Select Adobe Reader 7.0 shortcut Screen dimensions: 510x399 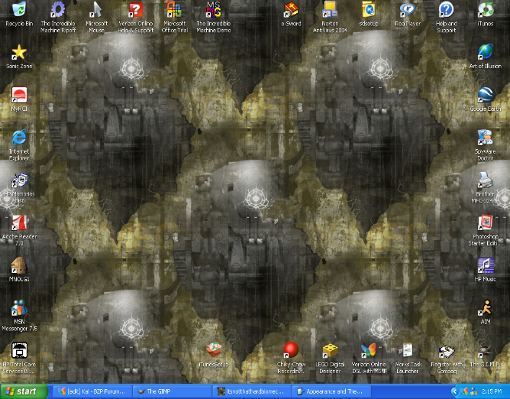[x=19, y=222]
